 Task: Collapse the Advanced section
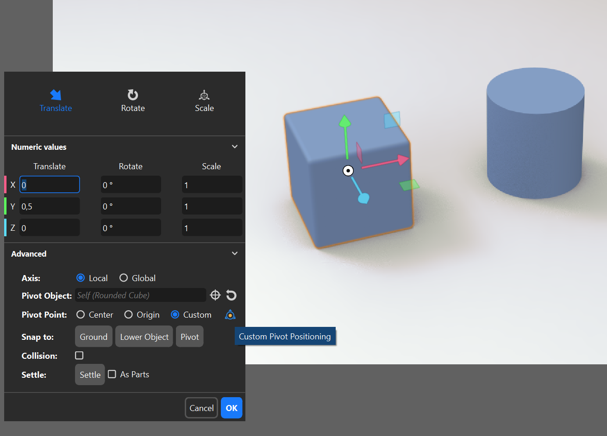click(235, 253)
